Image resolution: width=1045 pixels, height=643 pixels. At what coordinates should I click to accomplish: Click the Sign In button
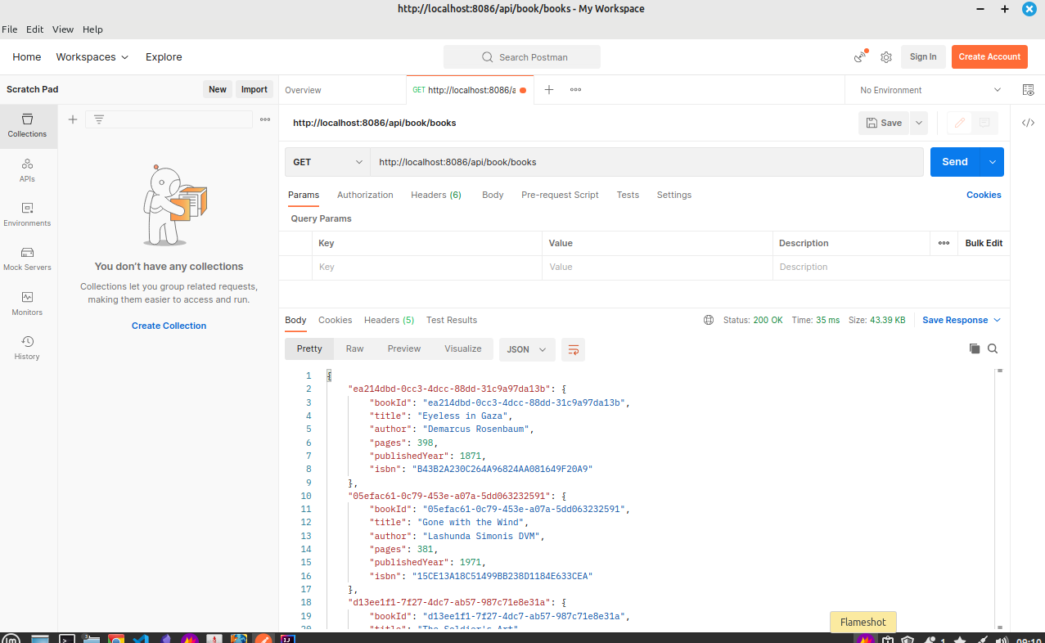tap(923, 56)
